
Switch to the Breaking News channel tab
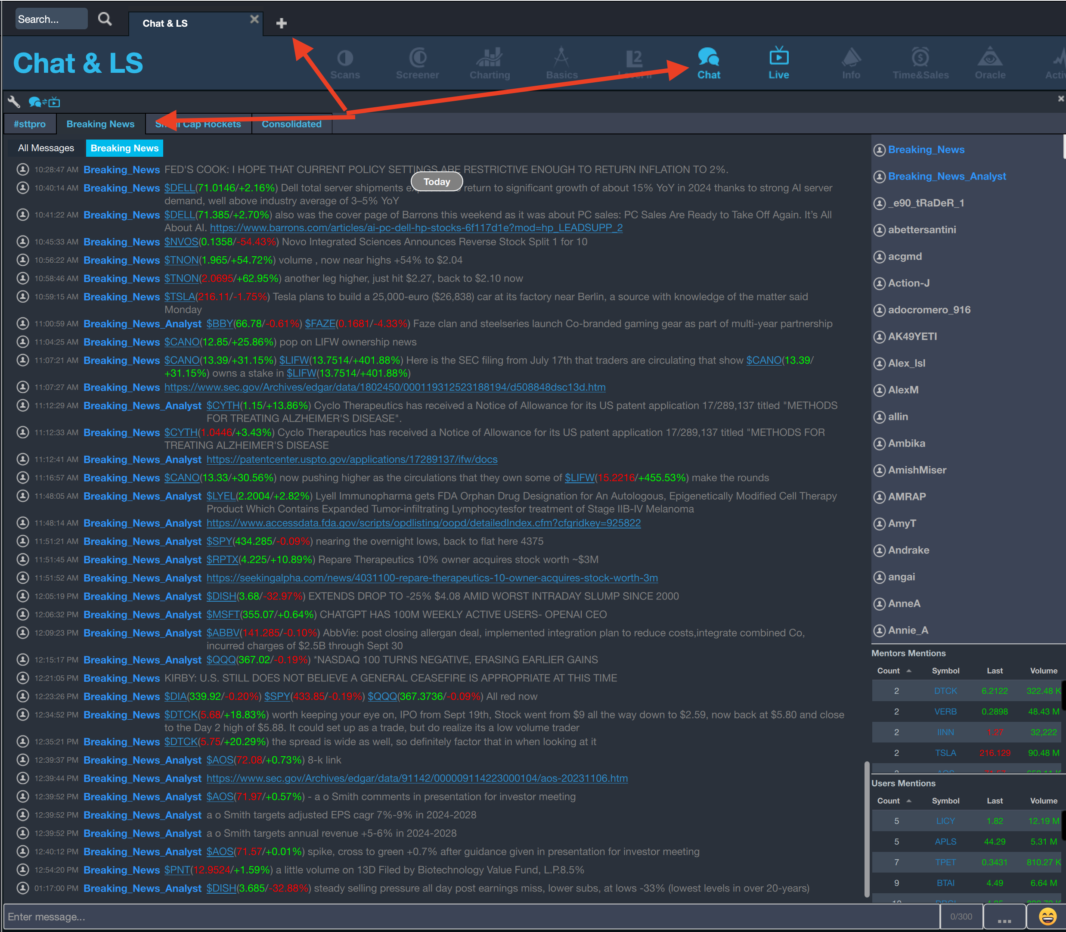(100, 124)
